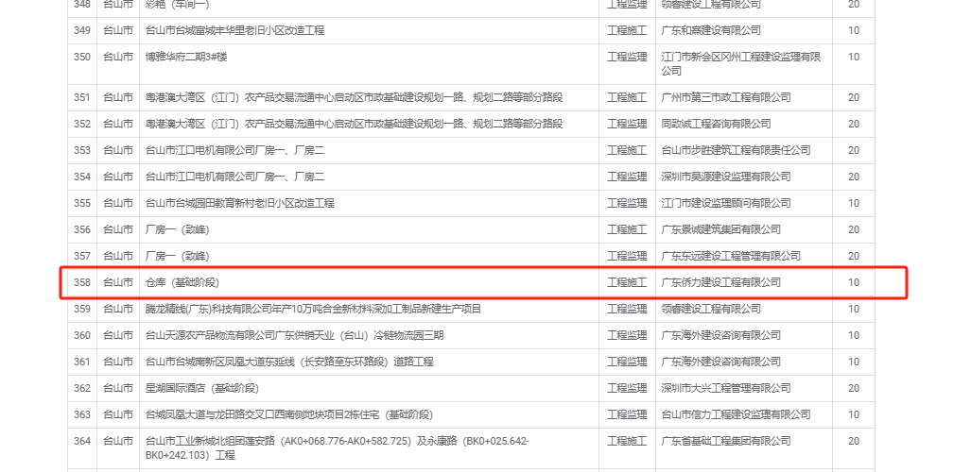971x472 pixels.
Task: Click company 台山市信力工程建设监理有限公司
Action: point(735,414)
